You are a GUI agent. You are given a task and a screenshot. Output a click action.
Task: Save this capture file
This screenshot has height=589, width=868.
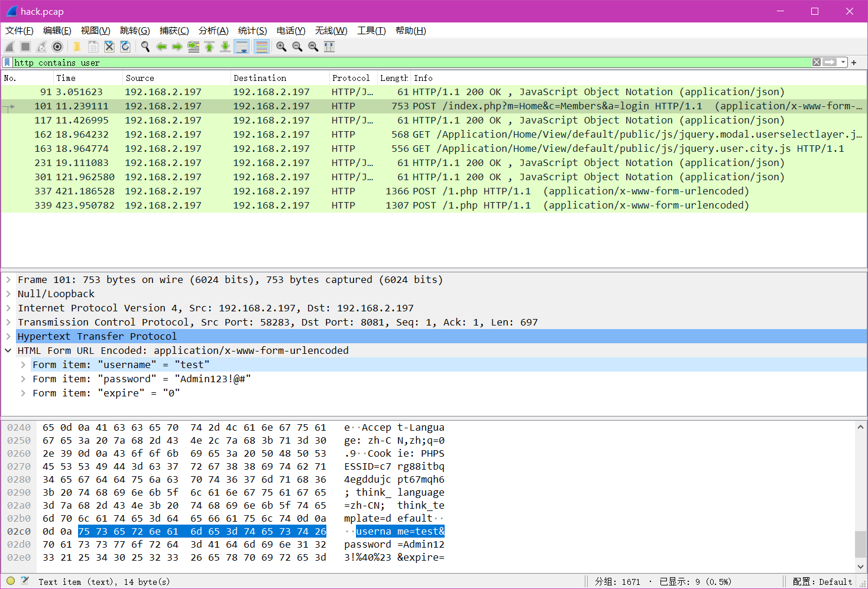click(x=93, y=47)
